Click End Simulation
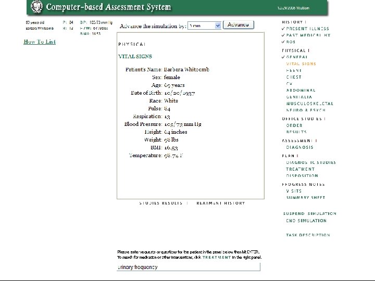375x281 pixels. [306, 221]
